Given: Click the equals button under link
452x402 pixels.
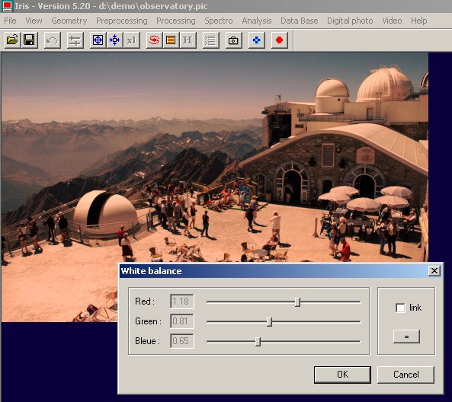Looking at the screenshot, I should coord(406,337).
